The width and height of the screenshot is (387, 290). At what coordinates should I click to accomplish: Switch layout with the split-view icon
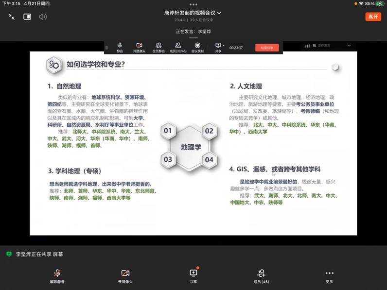point(27,17)
